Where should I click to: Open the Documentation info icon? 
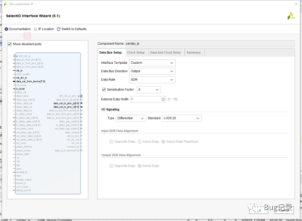coord(7,29)
